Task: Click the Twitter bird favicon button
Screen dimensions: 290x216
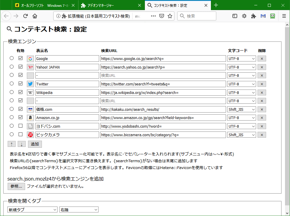Action: pyautogui.click(x=30, y=84)
